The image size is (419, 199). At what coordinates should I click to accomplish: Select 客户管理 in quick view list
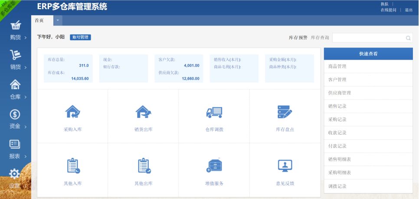click(x=368, y=80)
